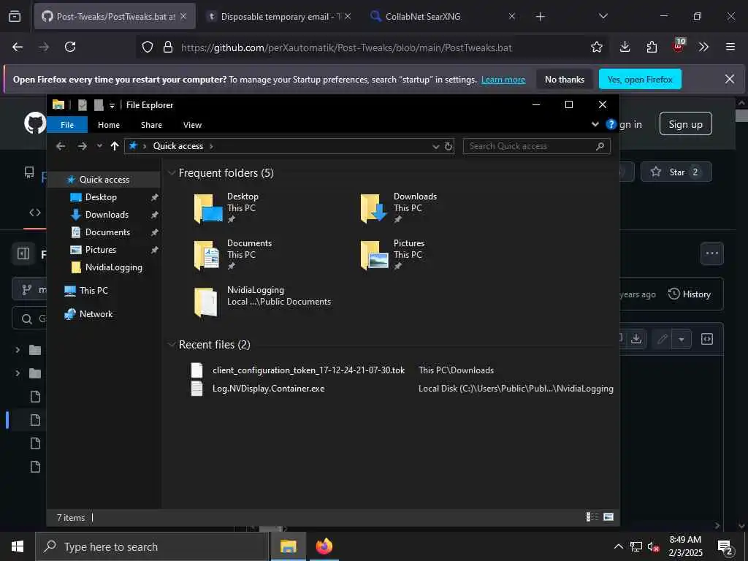Click the uBlock extension icon with badge 10
This screenshot has height=561, width=748.
pos(679,46)
